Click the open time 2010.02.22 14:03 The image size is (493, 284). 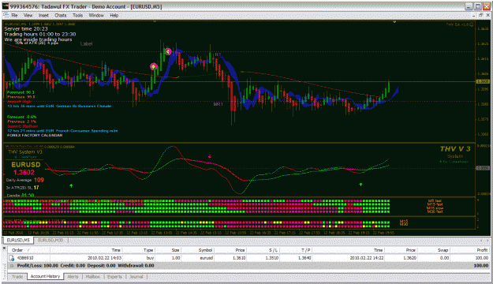[104, 258]
